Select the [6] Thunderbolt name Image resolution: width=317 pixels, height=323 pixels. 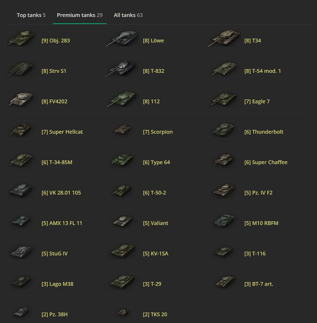click(x=264, y=132)
